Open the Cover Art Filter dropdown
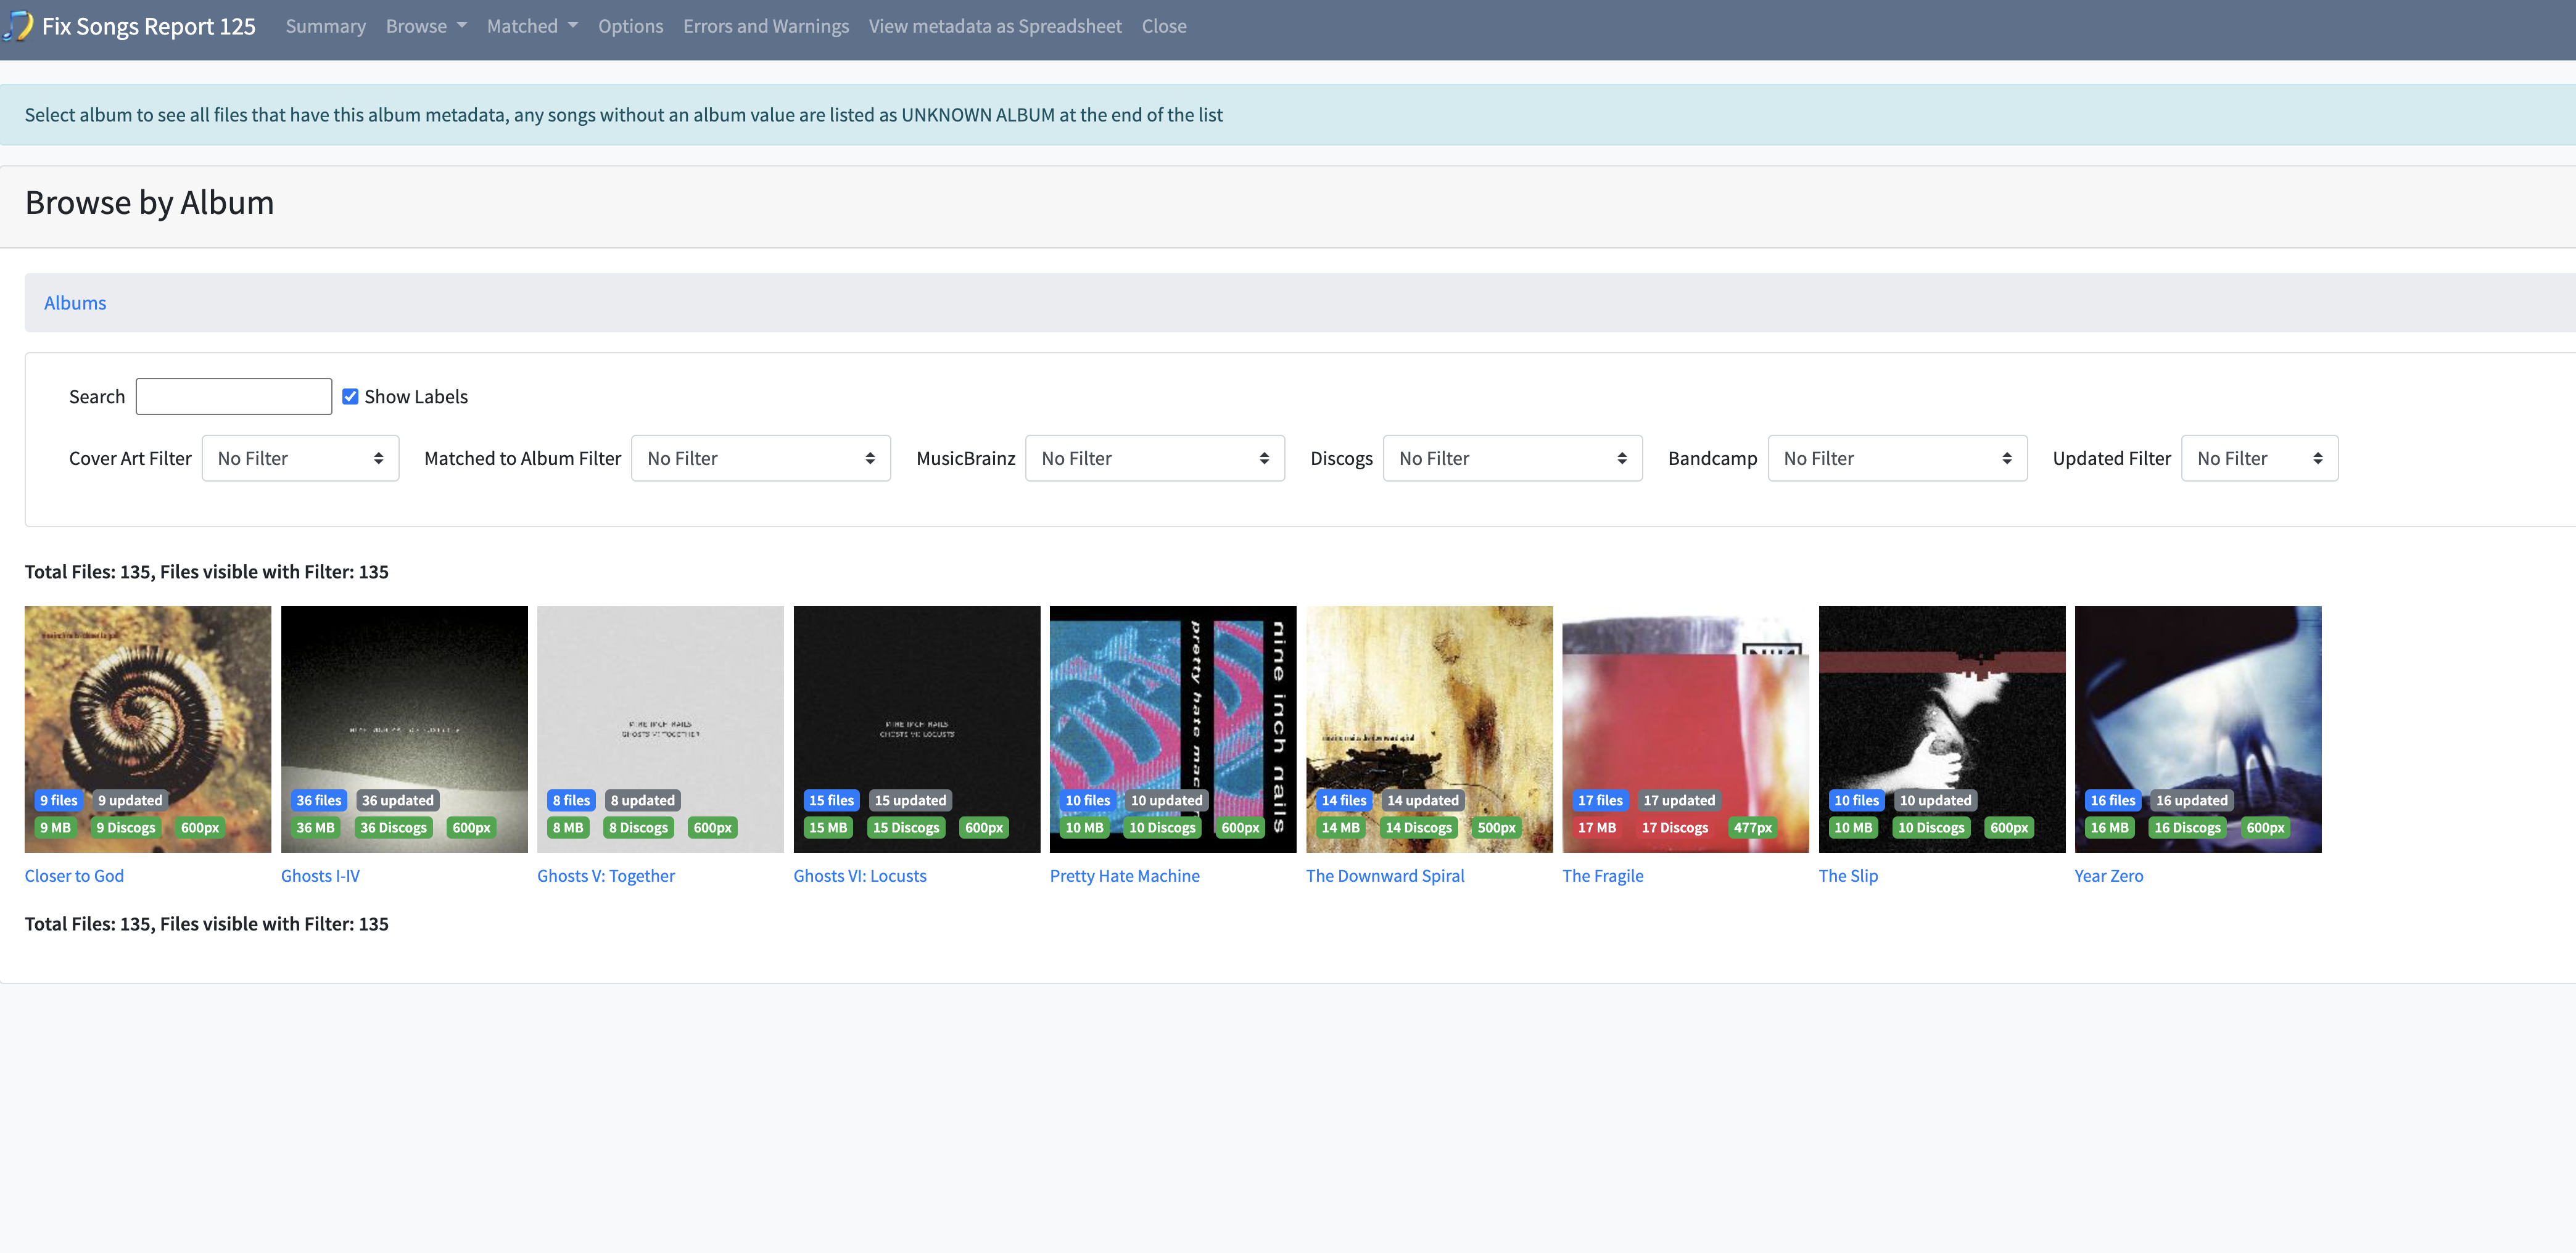This screenshot has width=2576, height=1253. 300,458
